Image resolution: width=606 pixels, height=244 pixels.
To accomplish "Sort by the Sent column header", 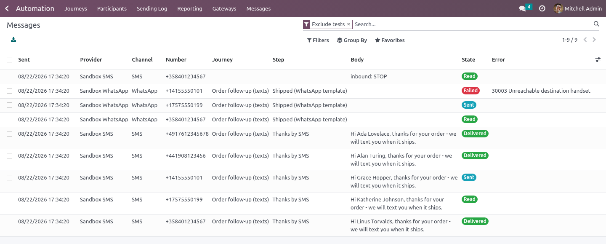I will (x=24, y=60).
